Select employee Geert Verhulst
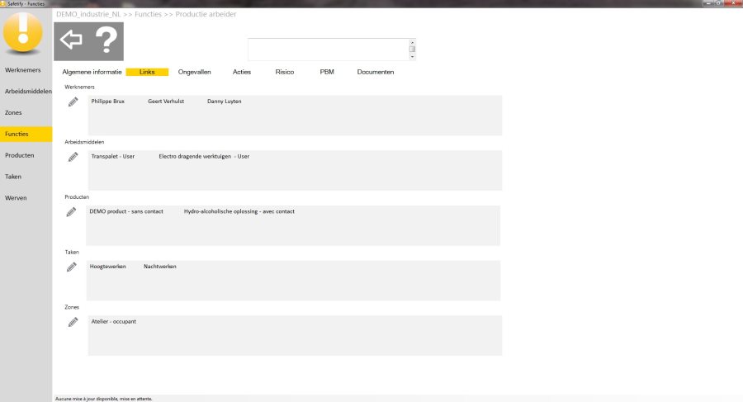This screenshot has width=743, height=402. tap(166, 102)
